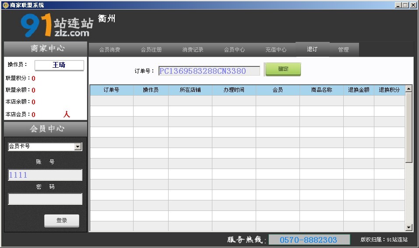The image size is (419, 248).
Task: Switch to the 会员注册 tab
Action: 151,50
